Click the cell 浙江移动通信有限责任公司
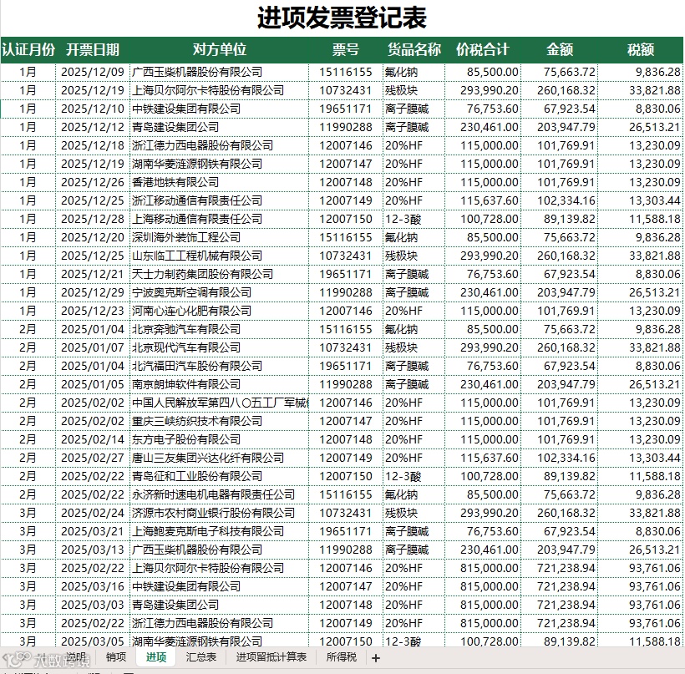This screenshot has height=674, width=685. click(x=220, y=200)
